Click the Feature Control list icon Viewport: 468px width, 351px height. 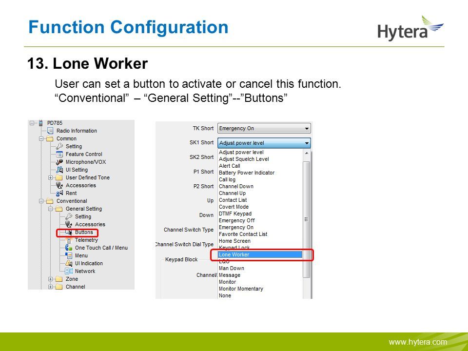coord(59,155)
